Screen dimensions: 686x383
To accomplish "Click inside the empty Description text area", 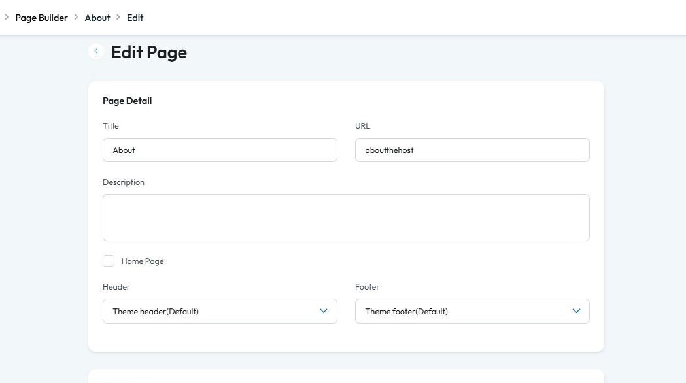I will click(x=346, y=218).
